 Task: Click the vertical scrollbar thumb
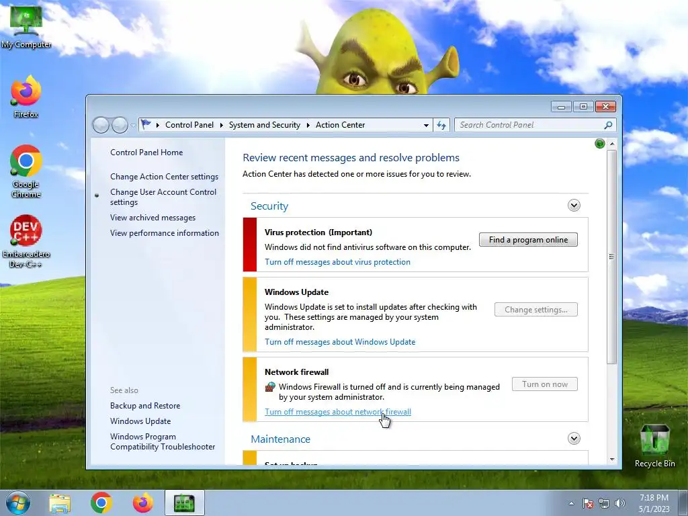[x=611, y=257]
